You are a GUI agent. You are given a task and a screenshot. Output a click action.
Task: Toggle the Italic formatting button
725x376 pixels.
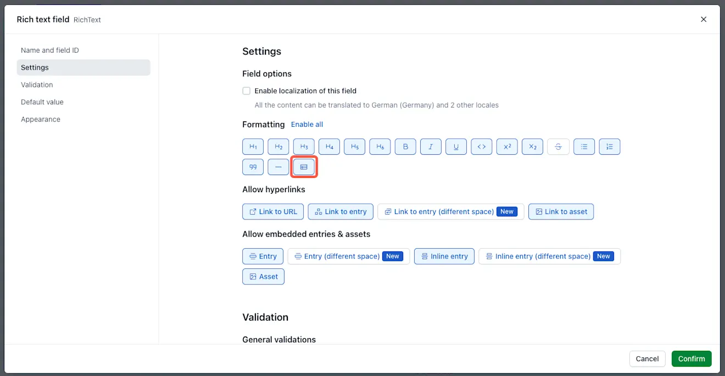coord(431,147)
